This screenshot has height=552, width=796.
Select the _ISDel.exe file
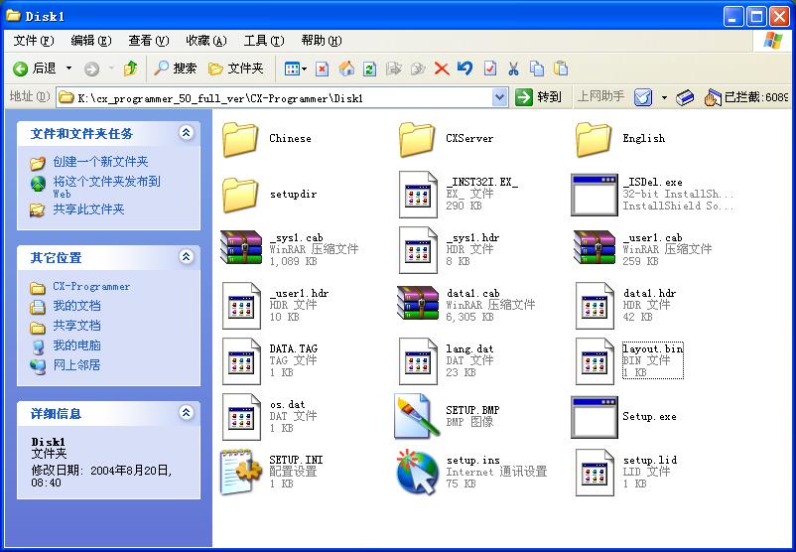(652, 194)
